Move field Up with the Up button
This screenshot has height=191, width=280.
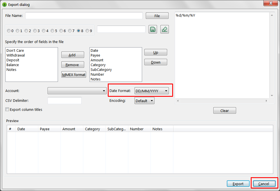(x=156, y=52)
